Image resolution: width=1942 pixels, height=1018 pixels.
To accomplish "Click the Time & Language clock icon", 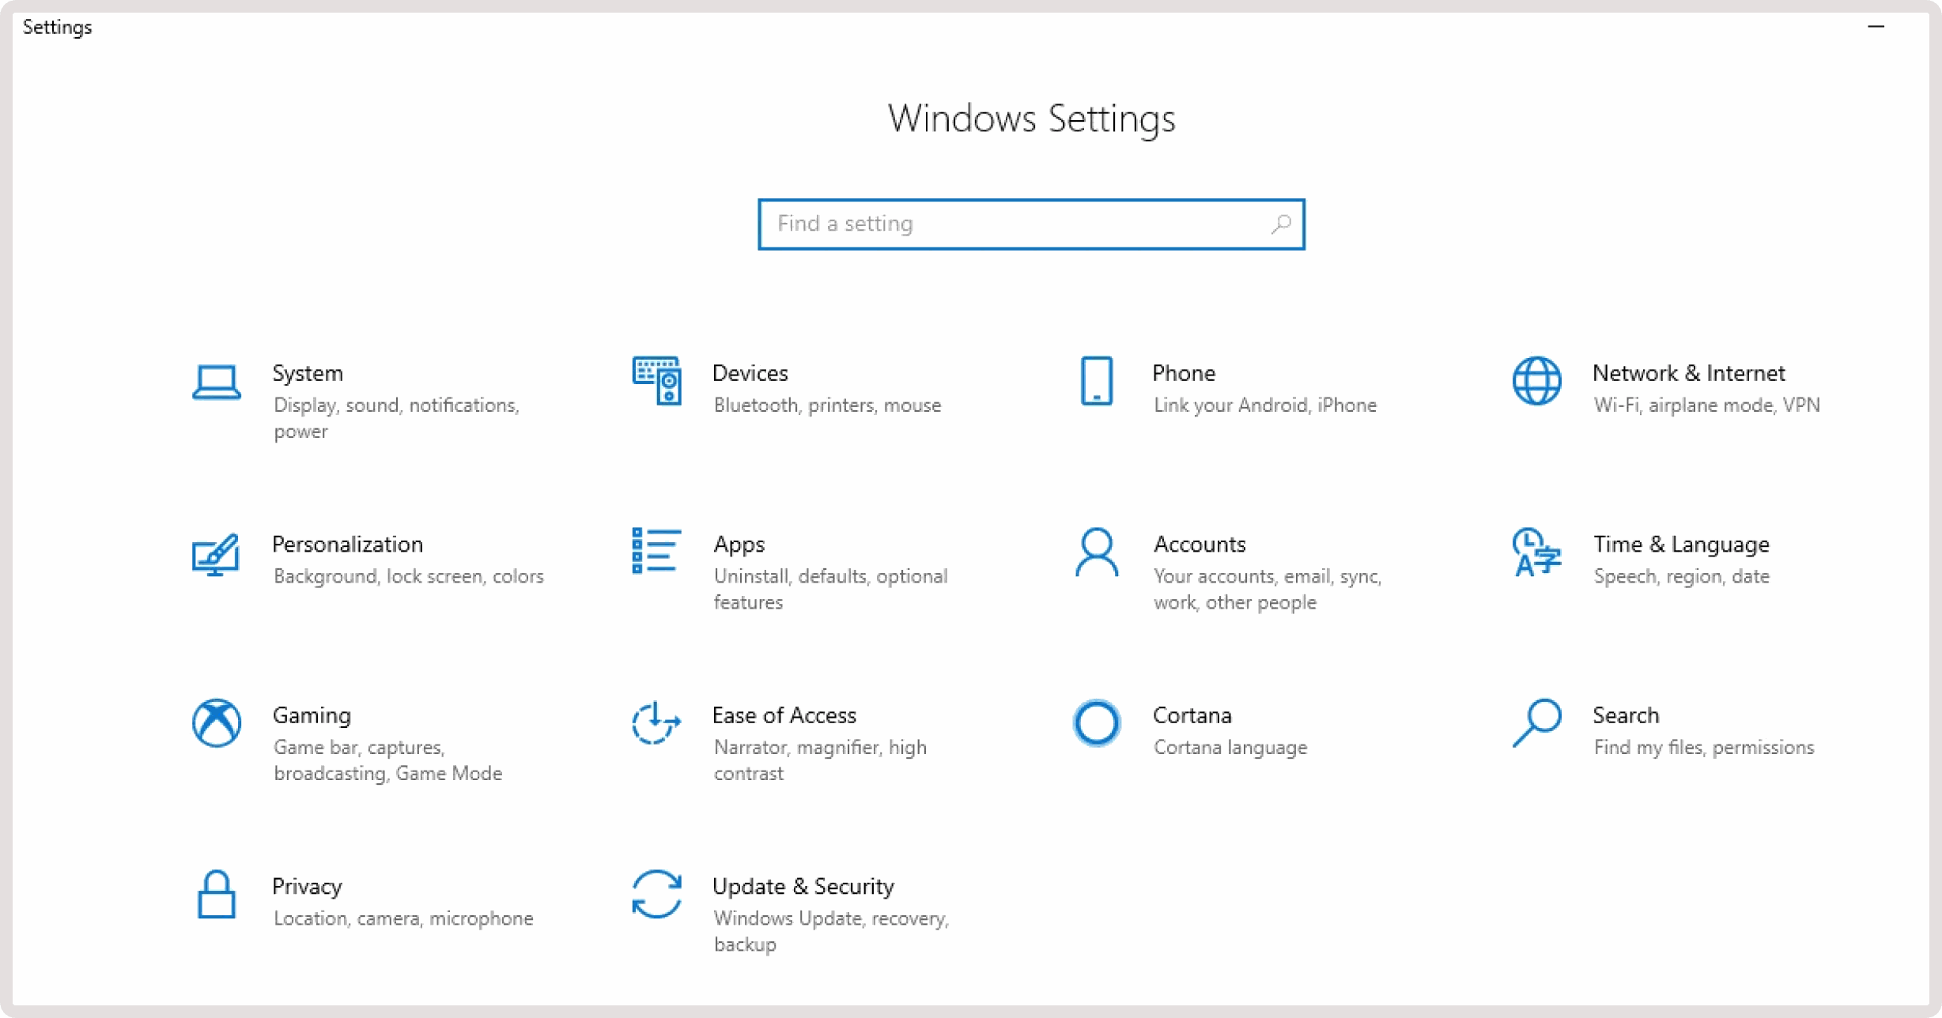I will 1536,552.
